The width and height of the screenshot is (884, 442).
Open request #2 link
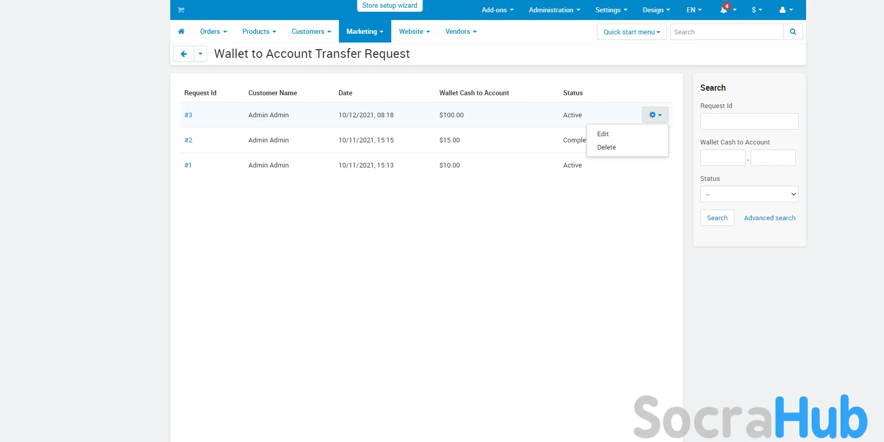point(188,140)
